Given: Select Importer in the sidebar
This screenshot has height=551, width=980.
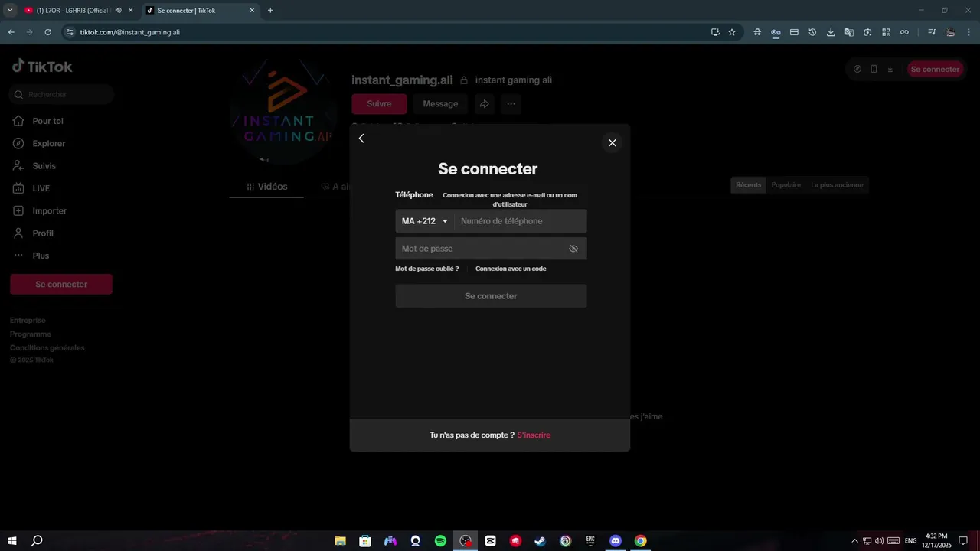Looking at the screenshot, I should click(49, 210).
